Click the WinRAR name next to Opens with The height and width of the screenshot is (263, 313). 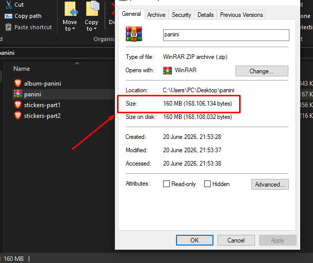(x=186, y=70)
